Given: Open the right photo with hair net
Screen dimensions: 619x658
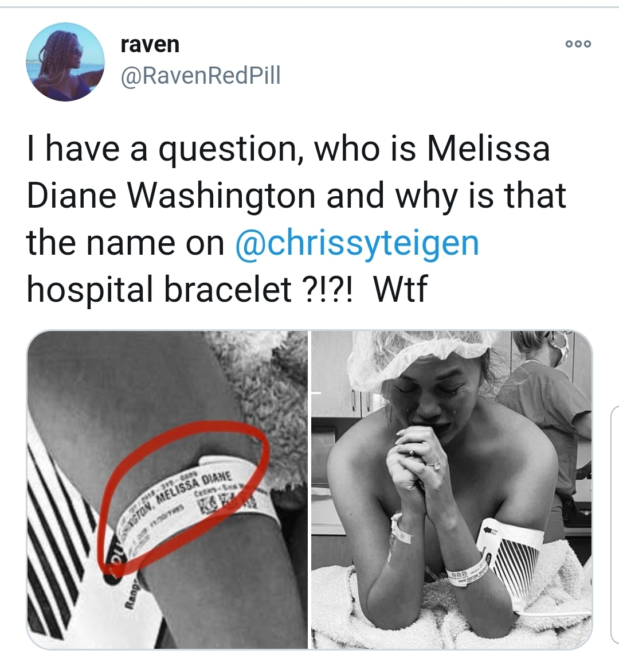Looking at the screenshot, I should (x=452, y=490).
